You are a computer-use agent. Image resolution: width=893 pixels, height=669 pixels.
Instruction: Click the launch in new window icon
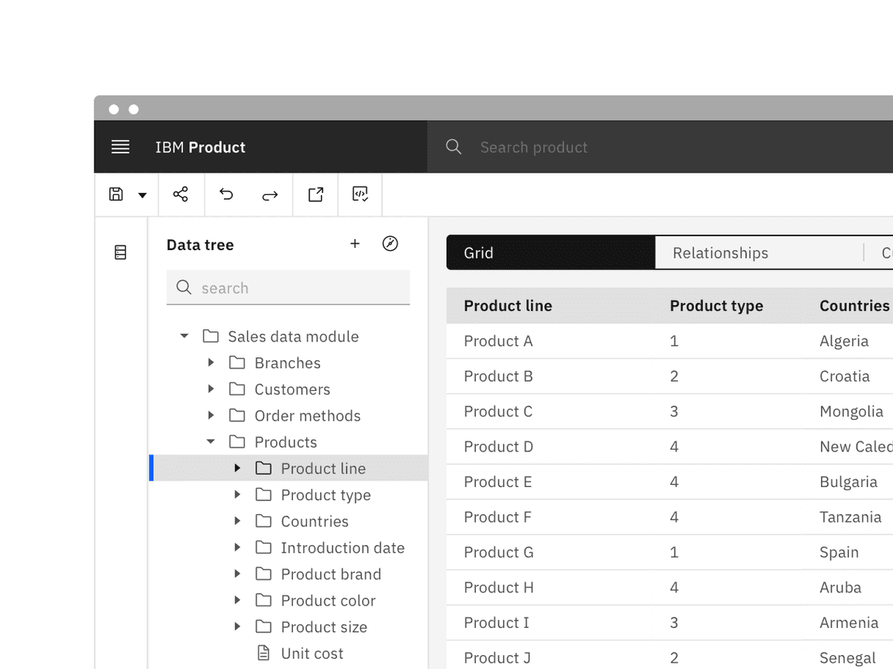pyautogui.click(x=315, y=194)
